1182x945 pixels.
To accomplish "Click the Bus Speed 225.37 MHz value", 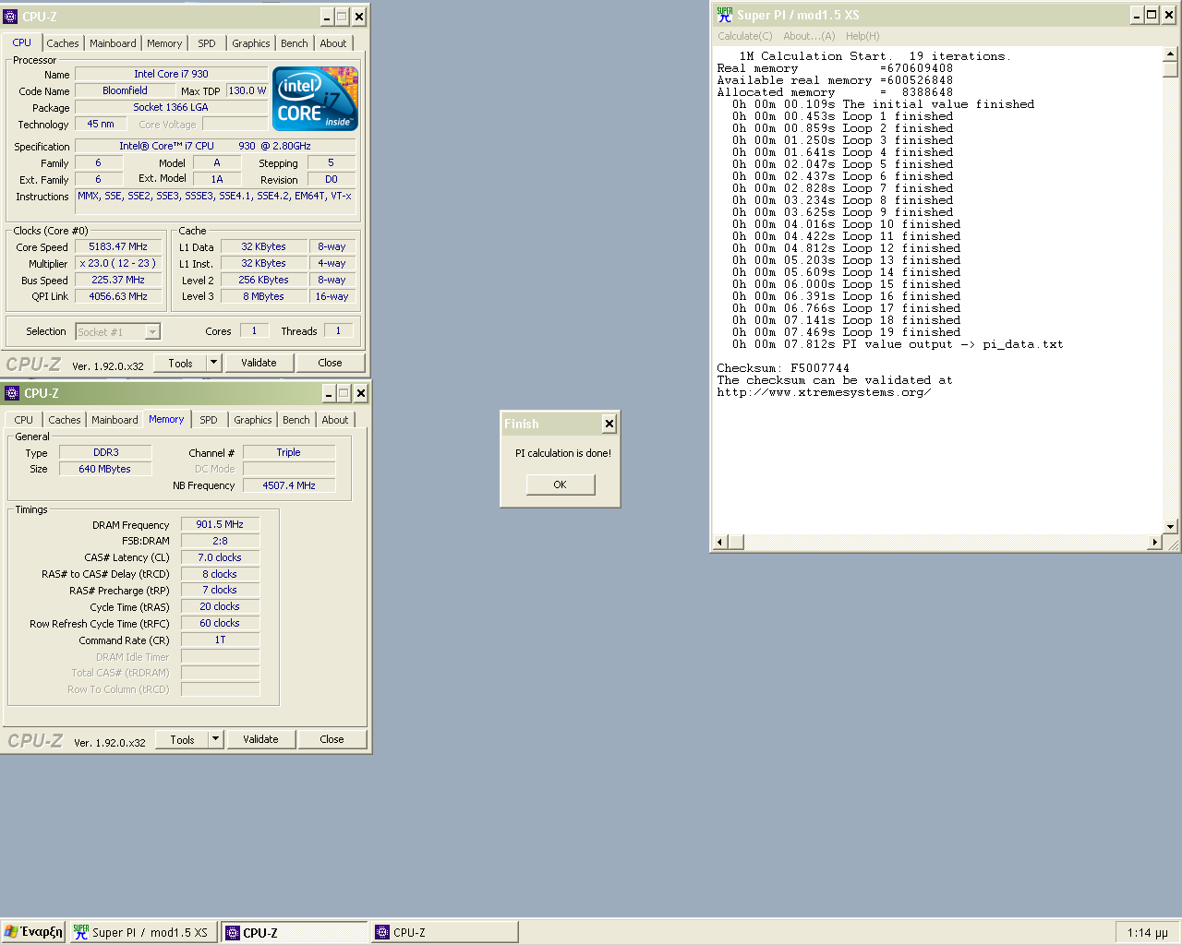I will pyautogui.click(x=118, y=281).
